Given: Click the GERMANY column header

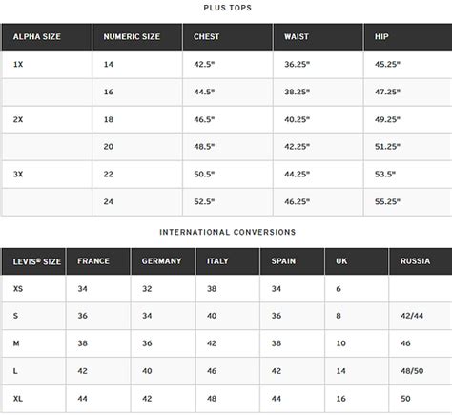Looking at the screenshot, I should coord(163,261).
